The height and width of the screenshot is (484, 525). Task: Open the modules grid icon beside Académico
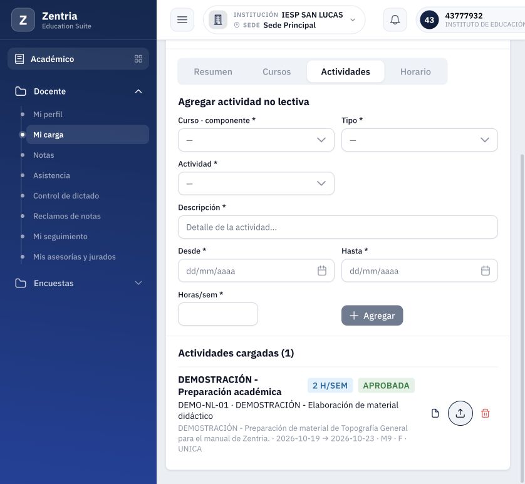coord(138,59)
